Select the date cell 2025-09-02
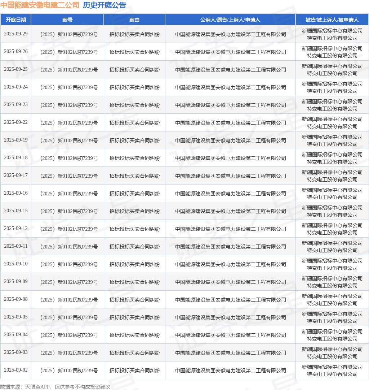 [x=16, y=369]
